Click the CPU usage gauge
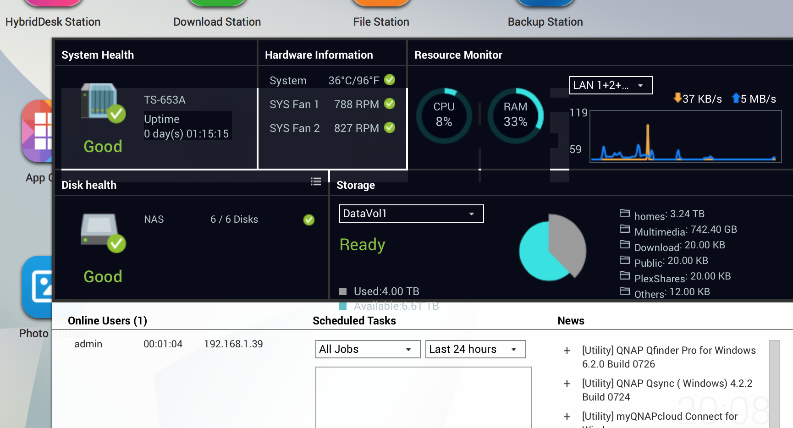Screen dimensions: 793x428 click(x=444, y=115)
